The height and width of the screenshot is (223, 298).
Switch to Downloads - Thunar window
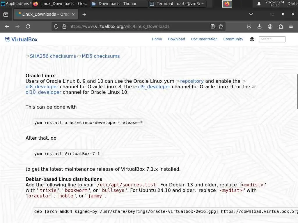(x=119, y=3)
